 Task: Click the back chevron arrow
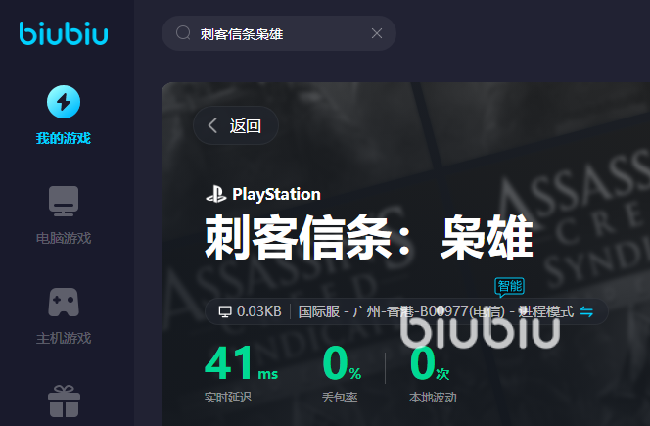[212, 125]
